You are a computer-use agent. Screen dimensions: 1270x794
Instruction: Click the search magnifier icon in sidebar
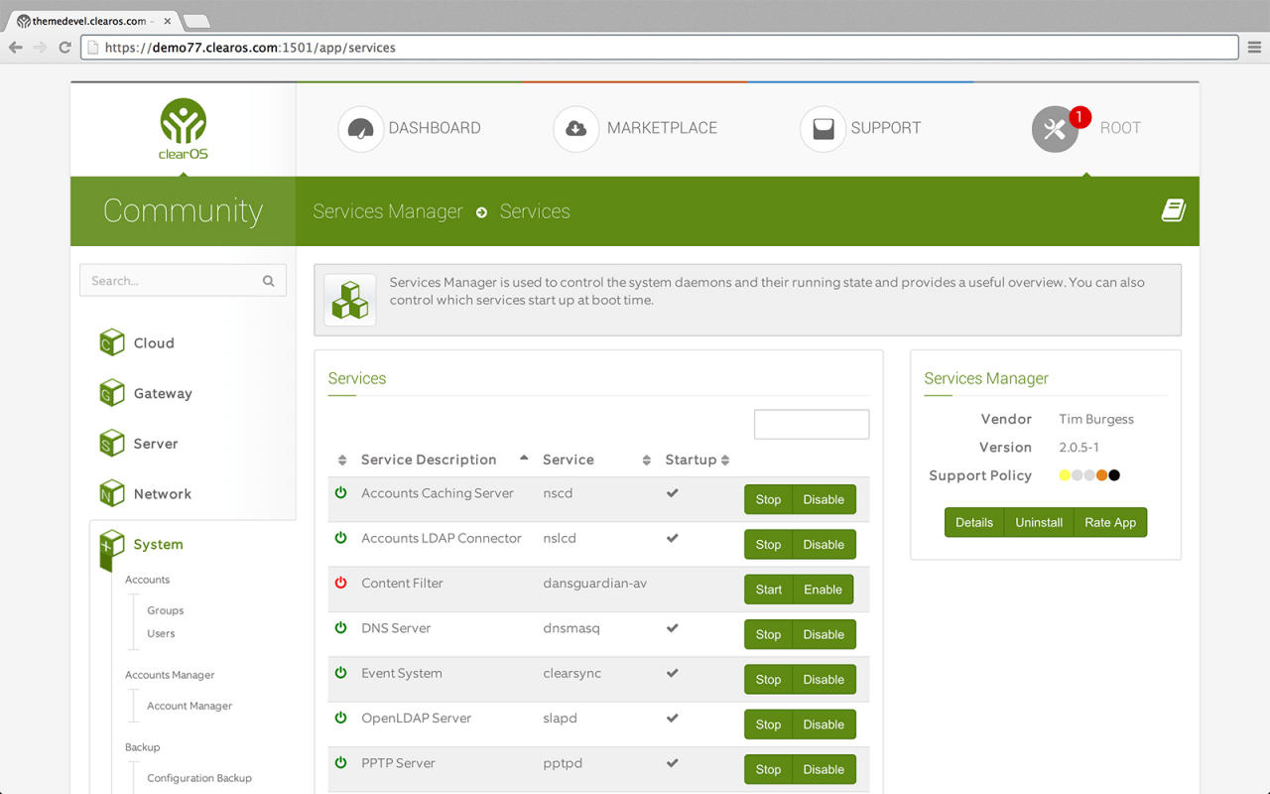coord(268,281)
